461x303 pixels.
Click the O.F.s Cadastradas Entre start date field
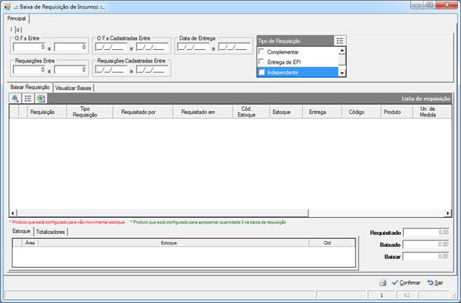[111, 47]
